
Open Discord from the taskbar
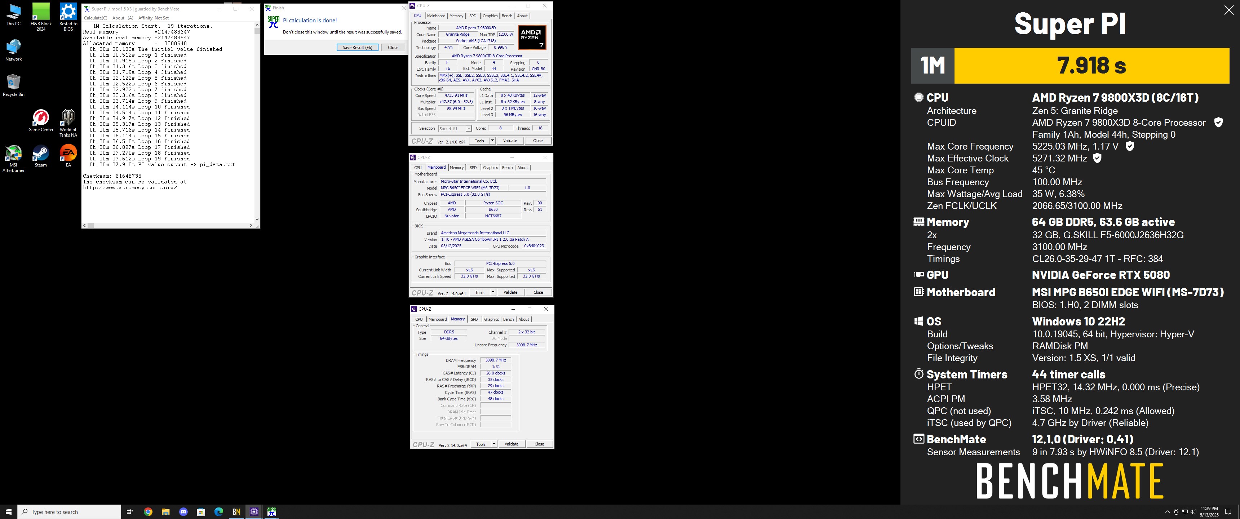point(183,512)
